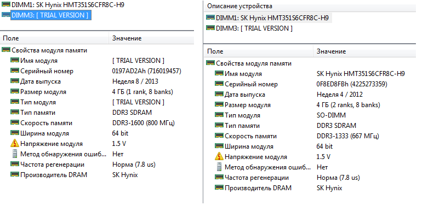Select value 'DDR3-1333 (667 МГц)'
This screenshot has width=434, height=223.
[x=348, y=136]
